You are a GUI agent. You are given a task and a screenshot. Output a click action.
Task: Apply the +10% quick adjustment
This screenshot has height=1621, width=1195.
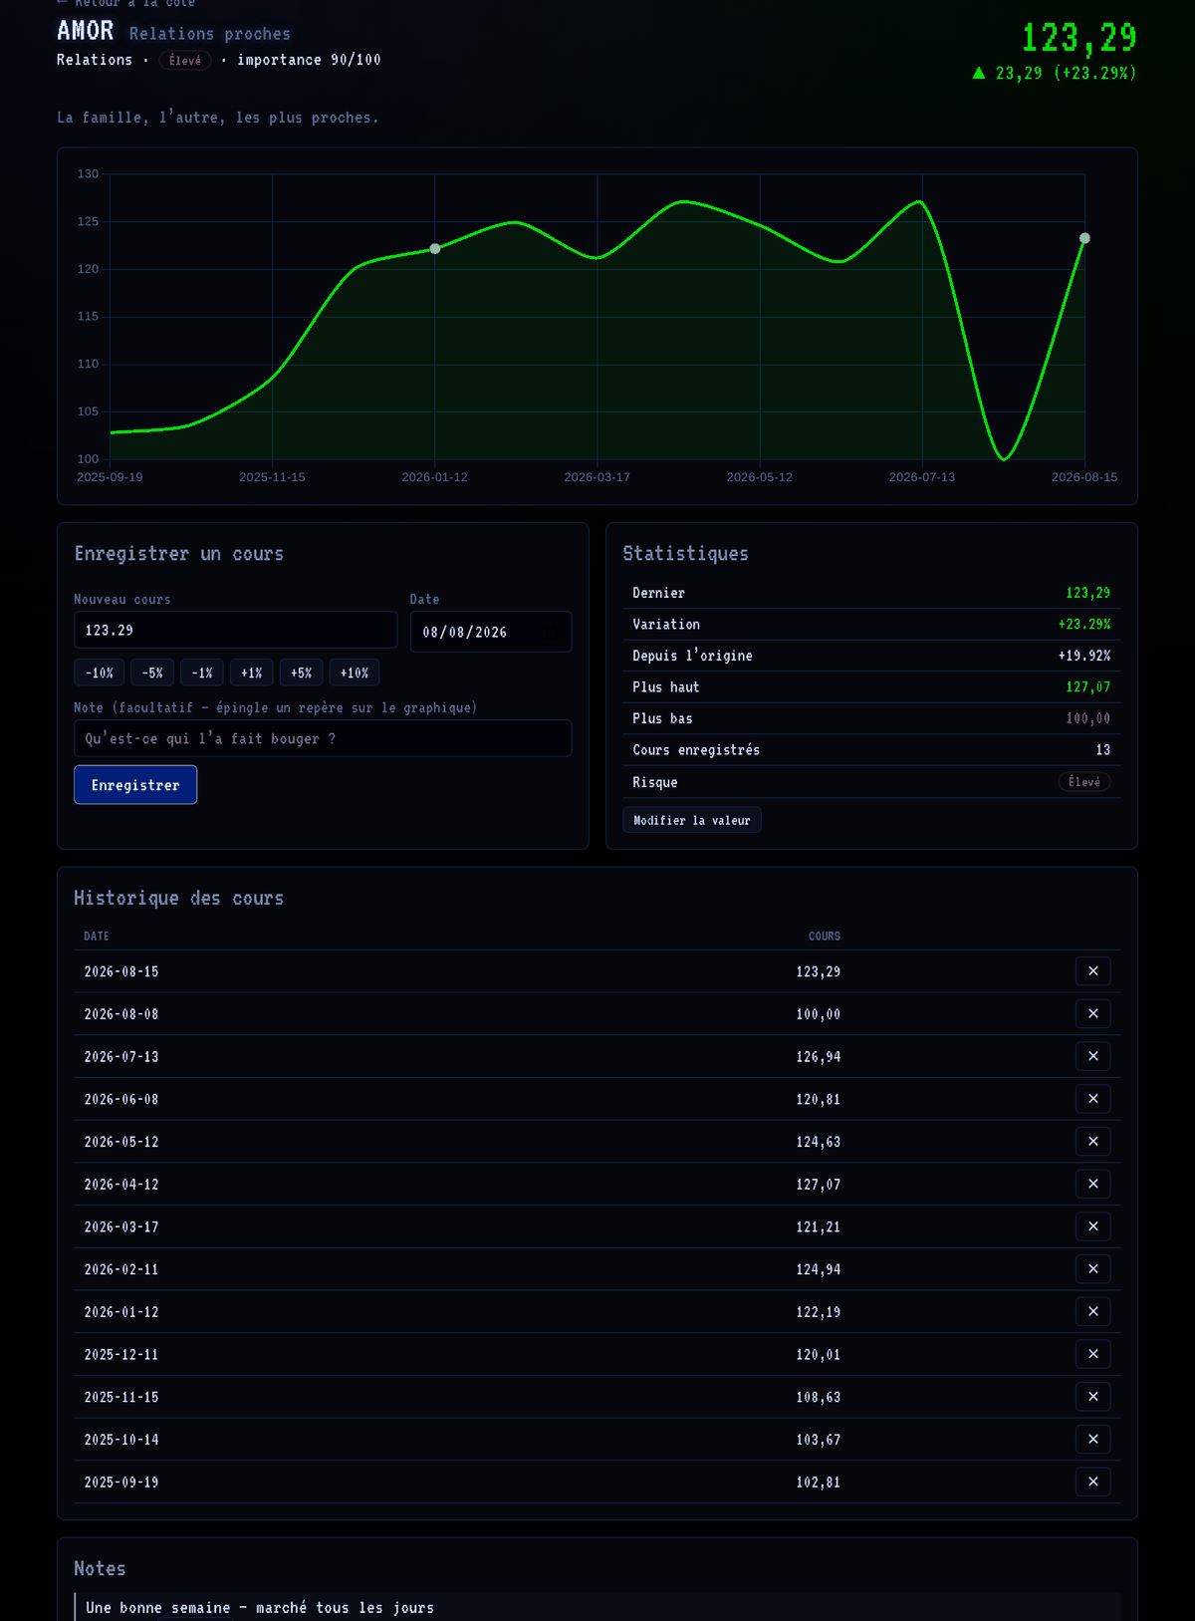point(354,673)
